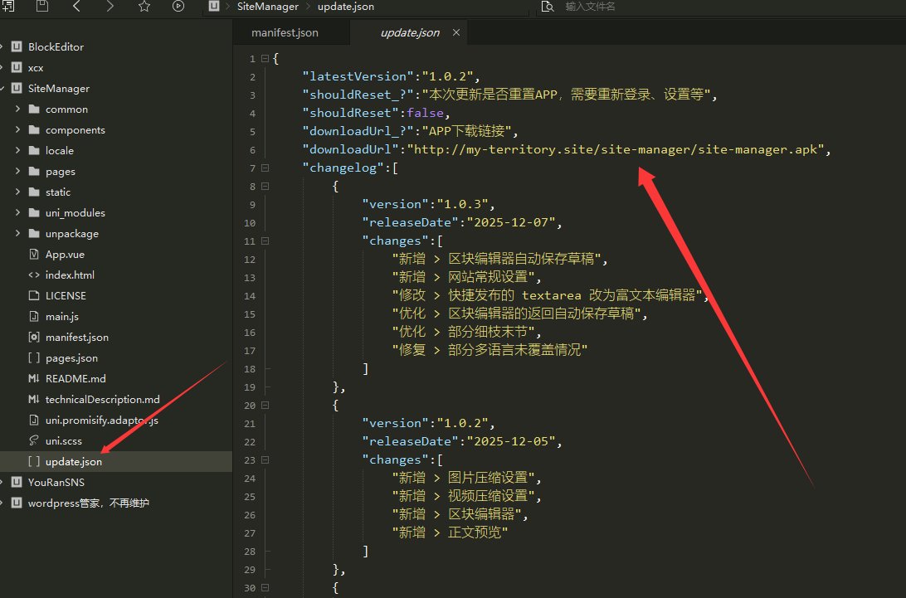
Task: Open App.vue from the project tree
Action: pyautogui.click(x=65, y=255)
